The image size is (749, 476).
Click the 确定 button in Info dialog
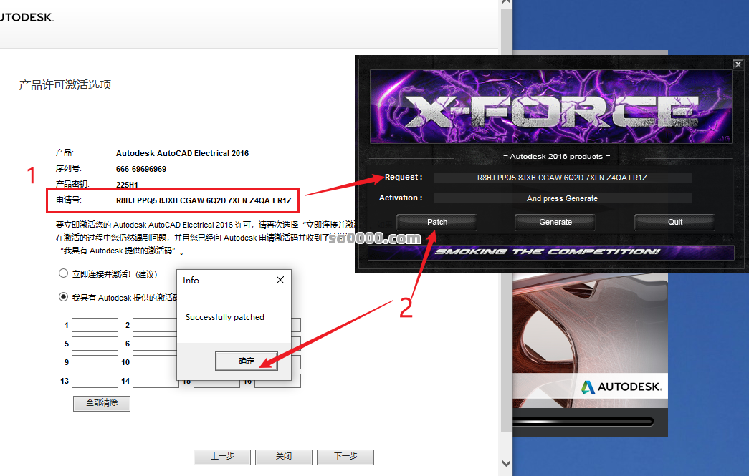point(247,361)
